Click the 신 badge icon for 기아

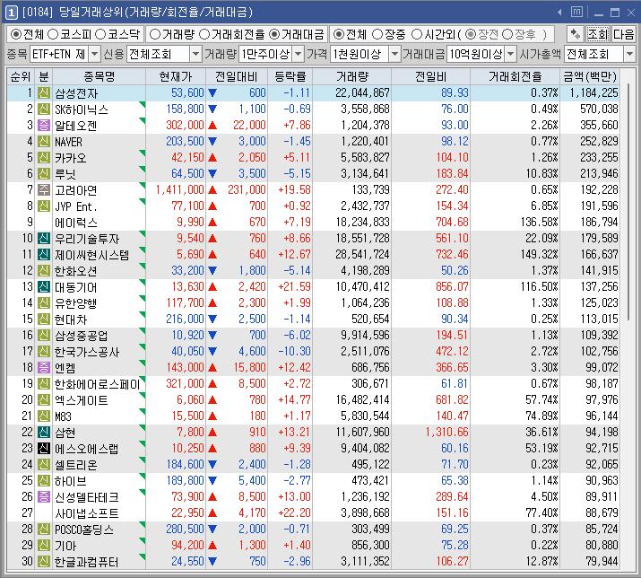(x=44, y=546)
